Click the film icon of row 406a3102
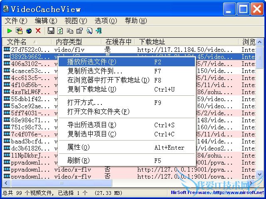The height and width of the screenshot is (199, 266). click(7, 63)
